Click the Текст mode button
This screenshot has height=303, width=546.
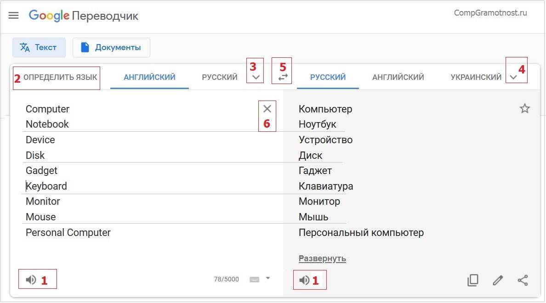pyautogui.click(x=39, y=47)
